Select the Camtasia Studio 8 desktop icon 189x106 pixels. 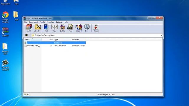(x=5, y=65)
